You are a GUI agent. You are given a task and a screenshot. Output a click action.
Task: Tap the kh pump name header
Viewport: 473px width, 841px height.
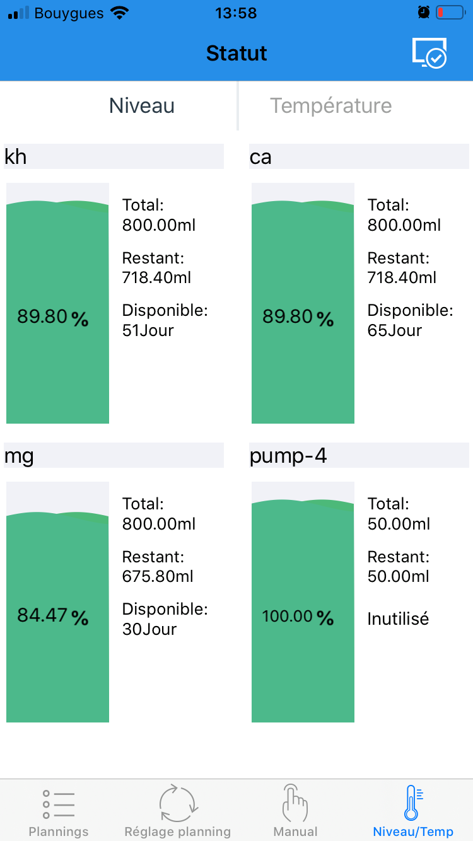(114, 156)
